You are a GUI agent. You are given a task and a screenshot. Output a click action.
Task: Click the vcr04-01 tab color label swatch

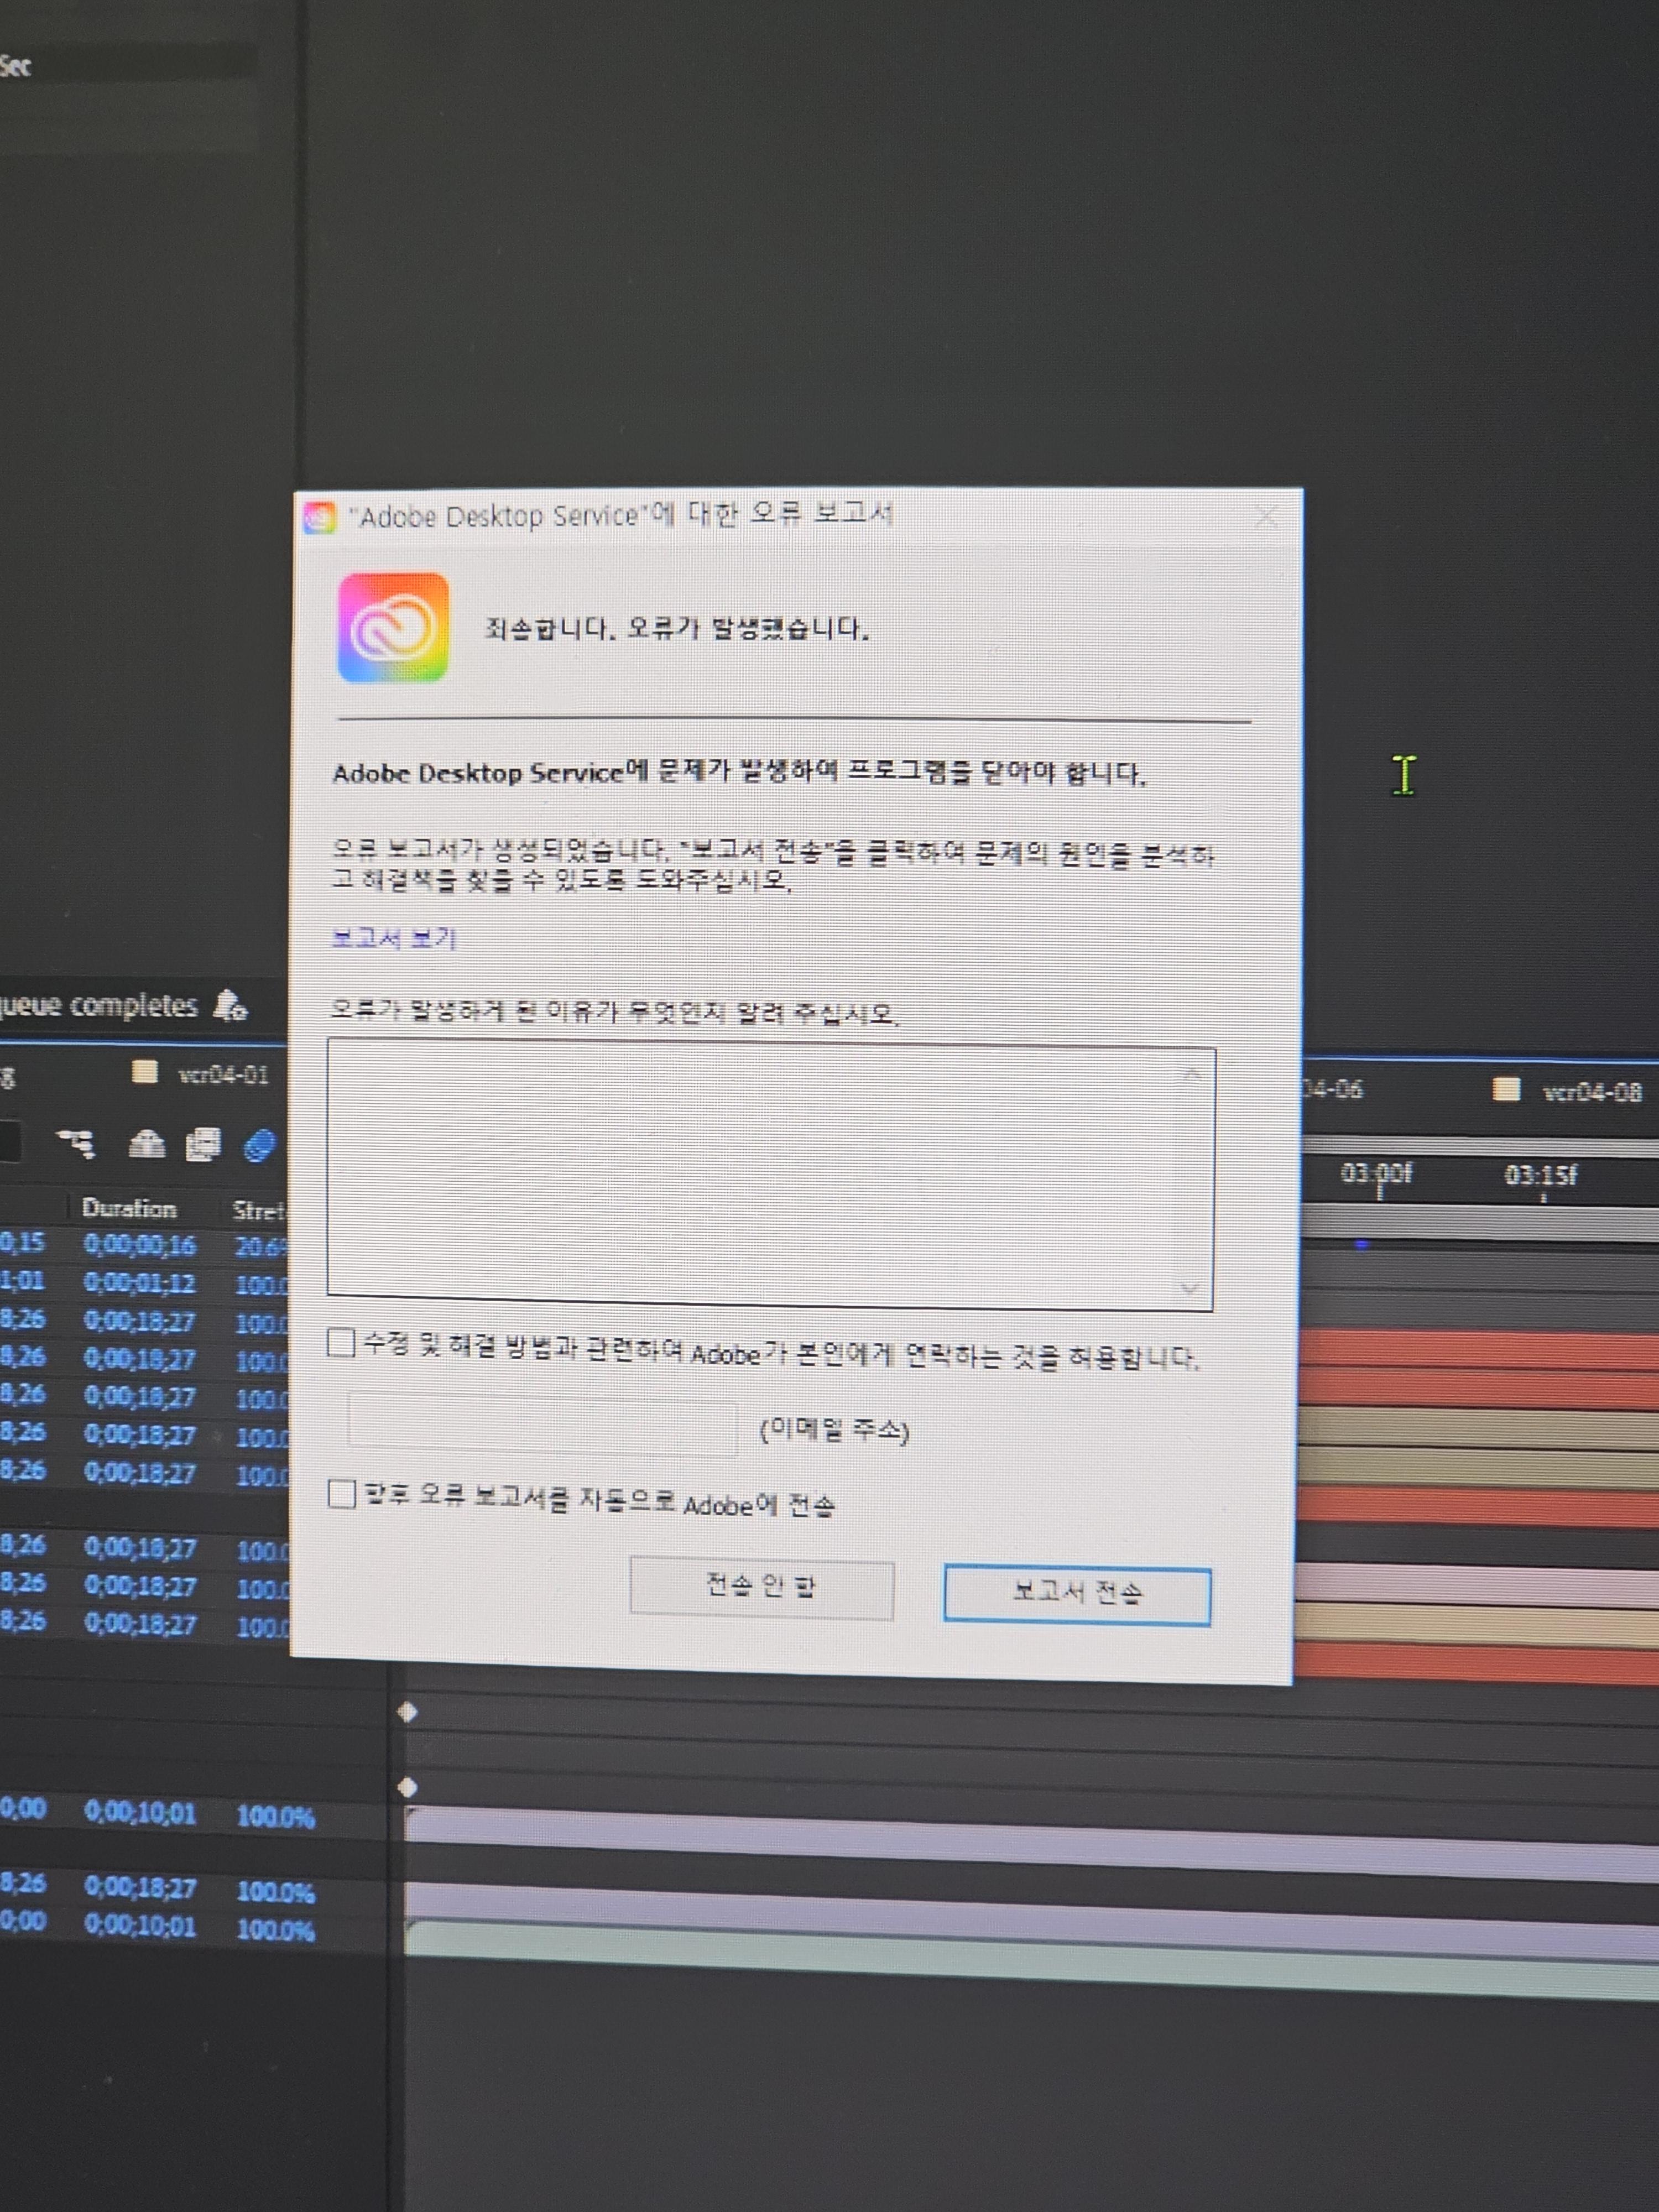coord(145,1072)
